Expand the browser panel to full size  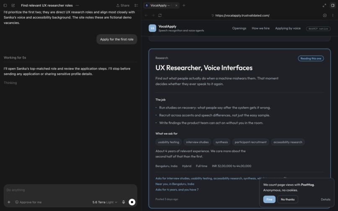pos(324,5)
